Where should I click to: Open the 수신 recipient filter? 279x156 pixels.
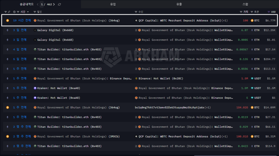pyautogui.click(x=136, y=12)
